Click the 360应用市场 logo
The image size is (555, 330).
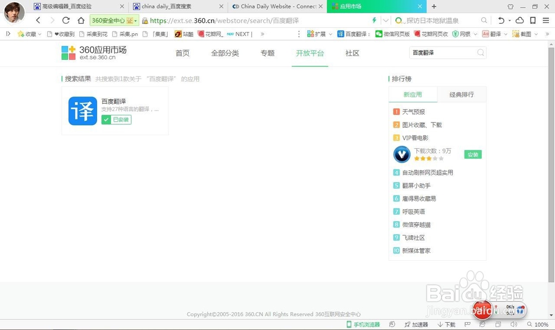pyautogui.click(x=94, y=53)
